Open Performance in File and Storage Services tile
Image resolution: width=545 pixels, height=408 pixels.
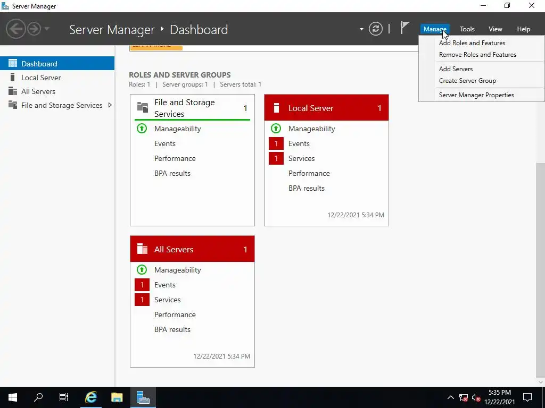coord(175,158)
